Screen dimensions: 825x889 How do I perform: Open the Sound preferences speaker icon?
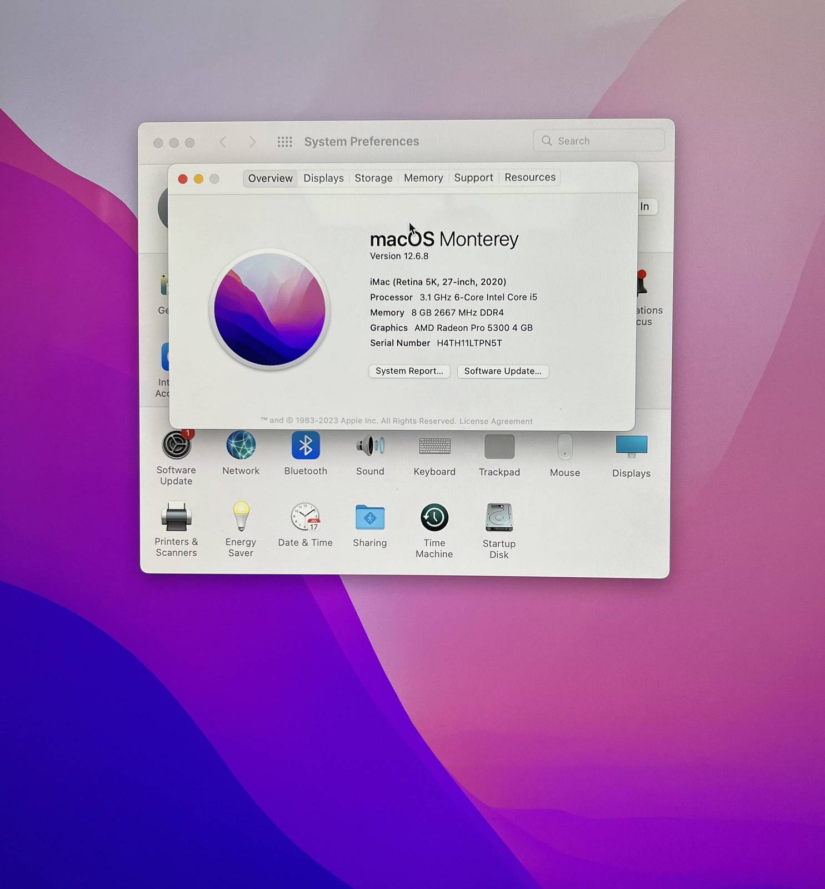point(371,446)
